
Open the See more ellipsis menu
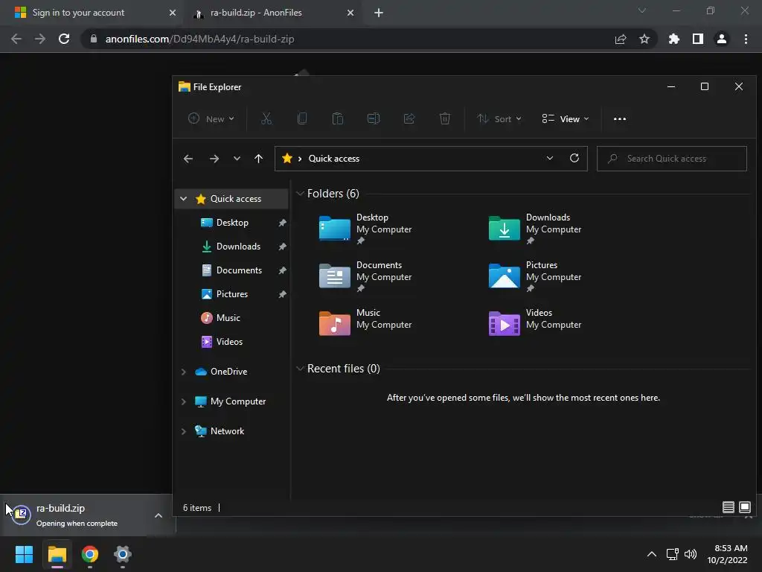620,118
